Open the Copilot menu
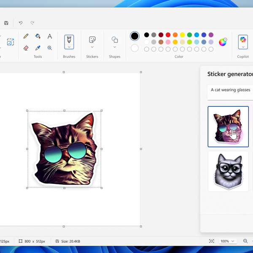 (243, 42)
